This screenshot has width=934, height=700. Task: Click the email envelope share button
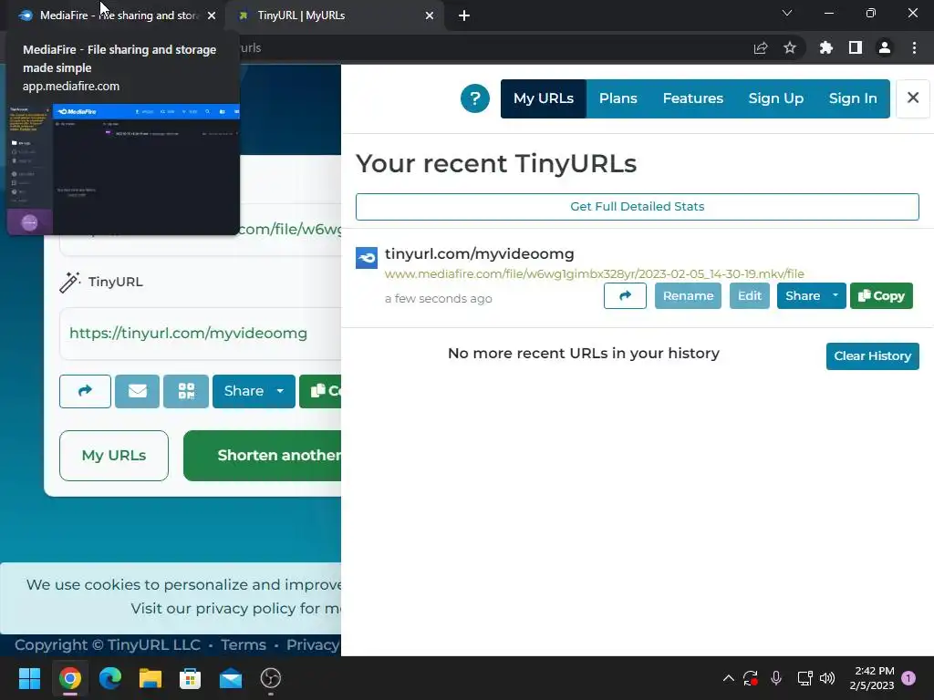click(137, 391)
